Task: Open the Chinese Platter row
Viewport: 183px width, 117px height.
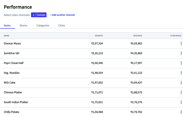Action: pyautogui.click(x=13, y=92)
